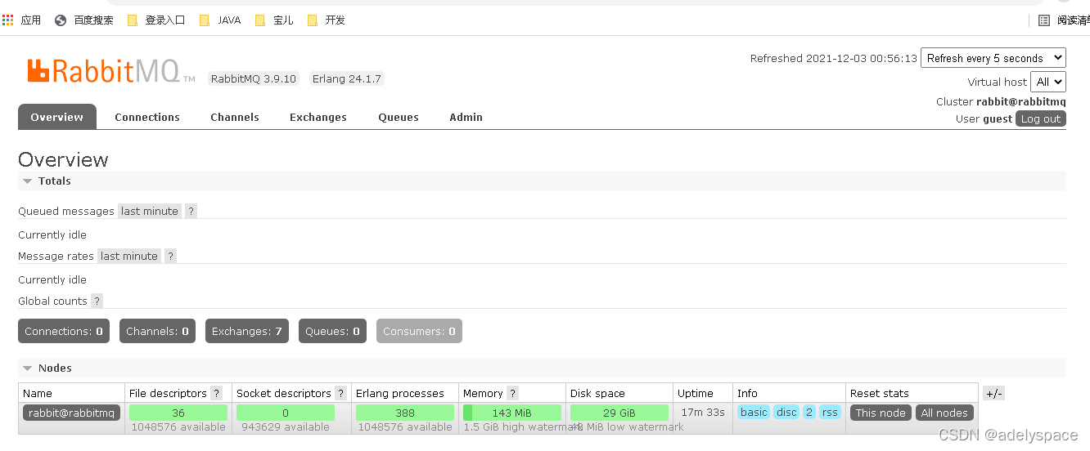Change Queued messages last minute range
The height and width of the screenshot is (451, 1090).
150,211
